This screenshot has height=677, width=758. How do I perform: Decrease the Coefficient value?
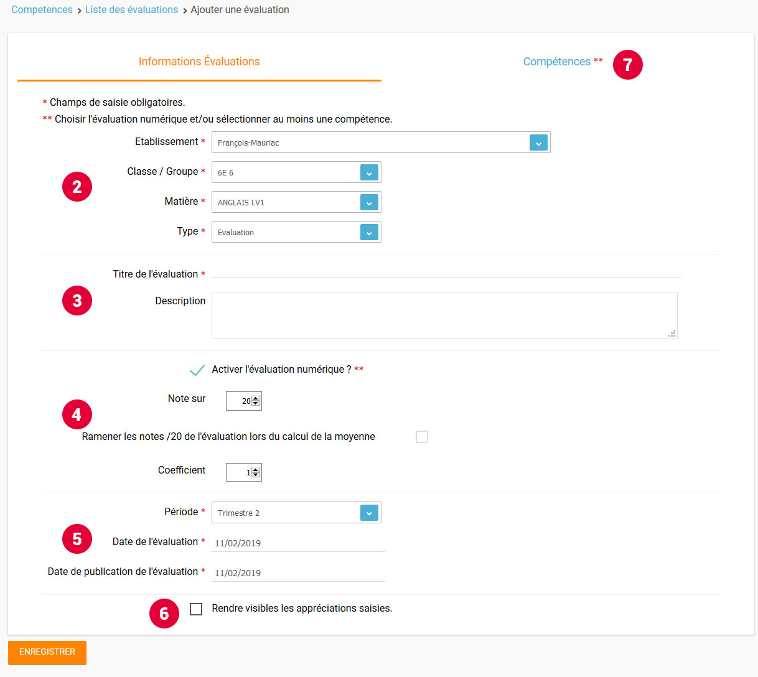(x=255, y=475)
